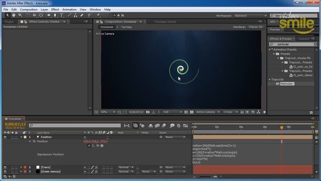Select the Ellipse shape tool
The image size is (321, 181).
coord(49,15)
